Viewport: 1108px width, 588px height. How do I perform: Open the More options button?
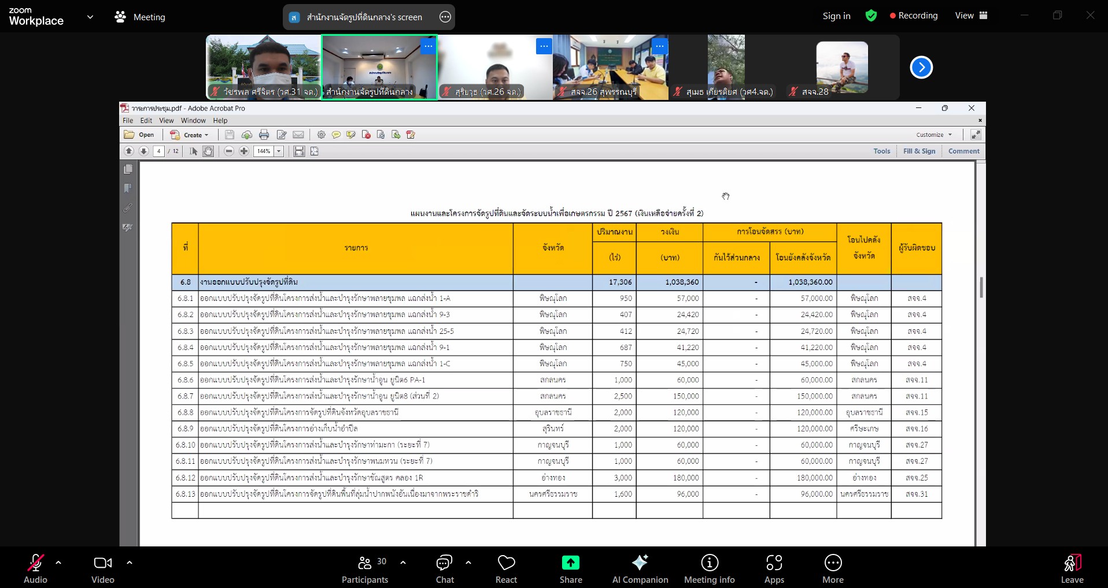(833, 569)
